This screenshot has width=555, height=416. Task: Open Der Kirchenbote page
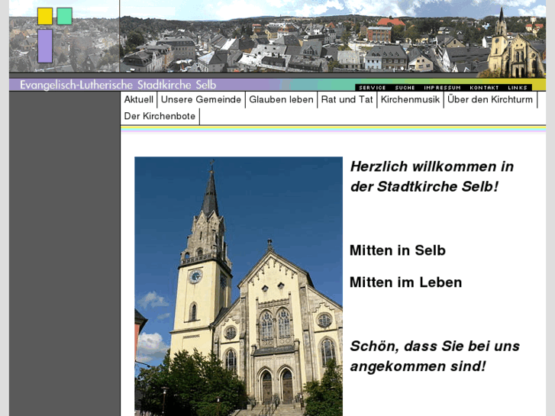(160, 116)
